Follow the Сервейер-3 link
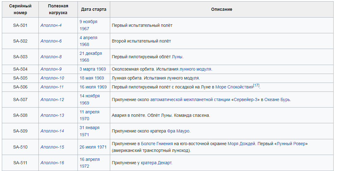The image size is (337, 171). tap(245, 100)
